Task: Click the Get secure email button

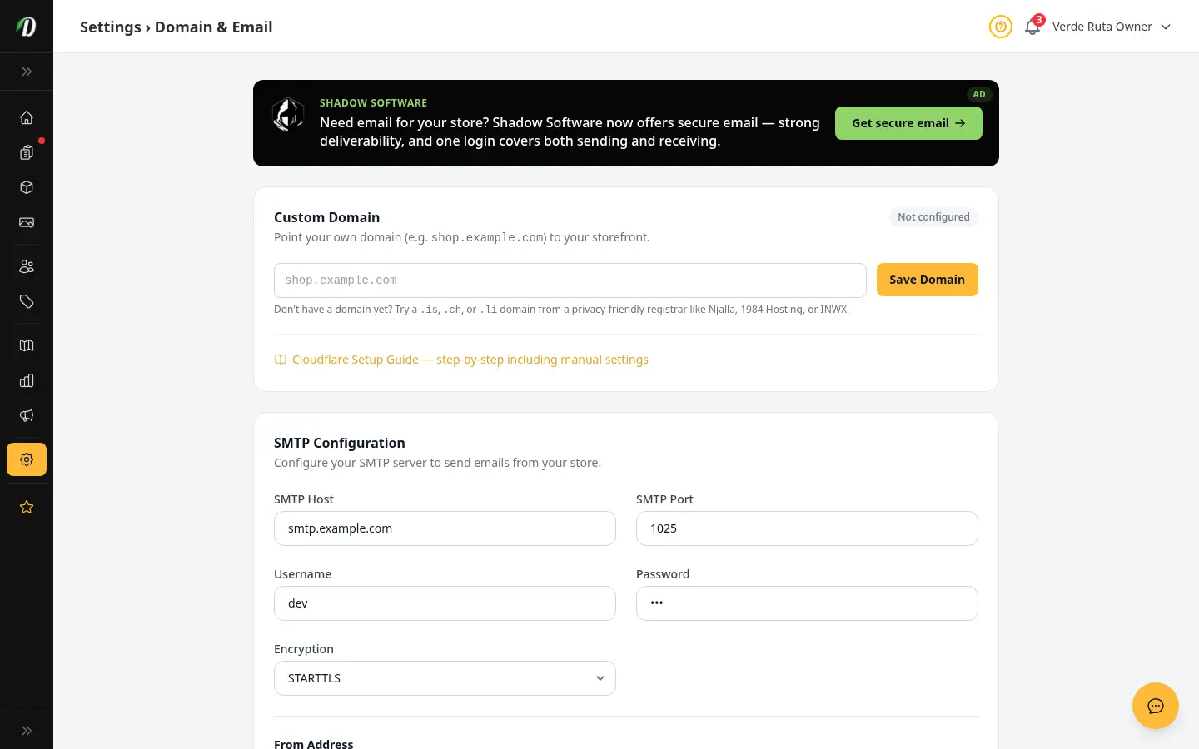Action: pyautogui.click(x=908, y=123)
